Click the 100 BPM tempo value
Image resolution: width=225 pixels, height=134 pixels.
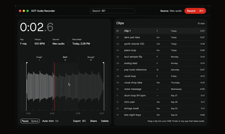(39, 44)
